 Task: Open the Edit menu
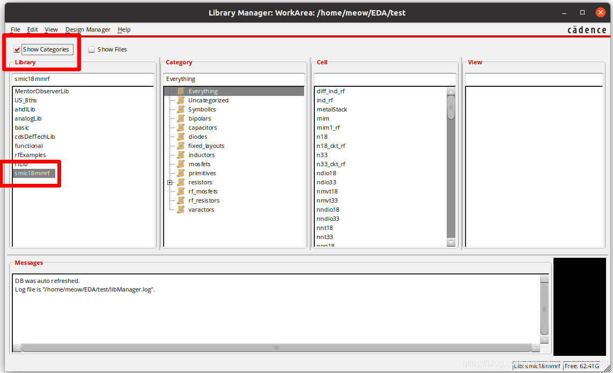tap(33, 29)
